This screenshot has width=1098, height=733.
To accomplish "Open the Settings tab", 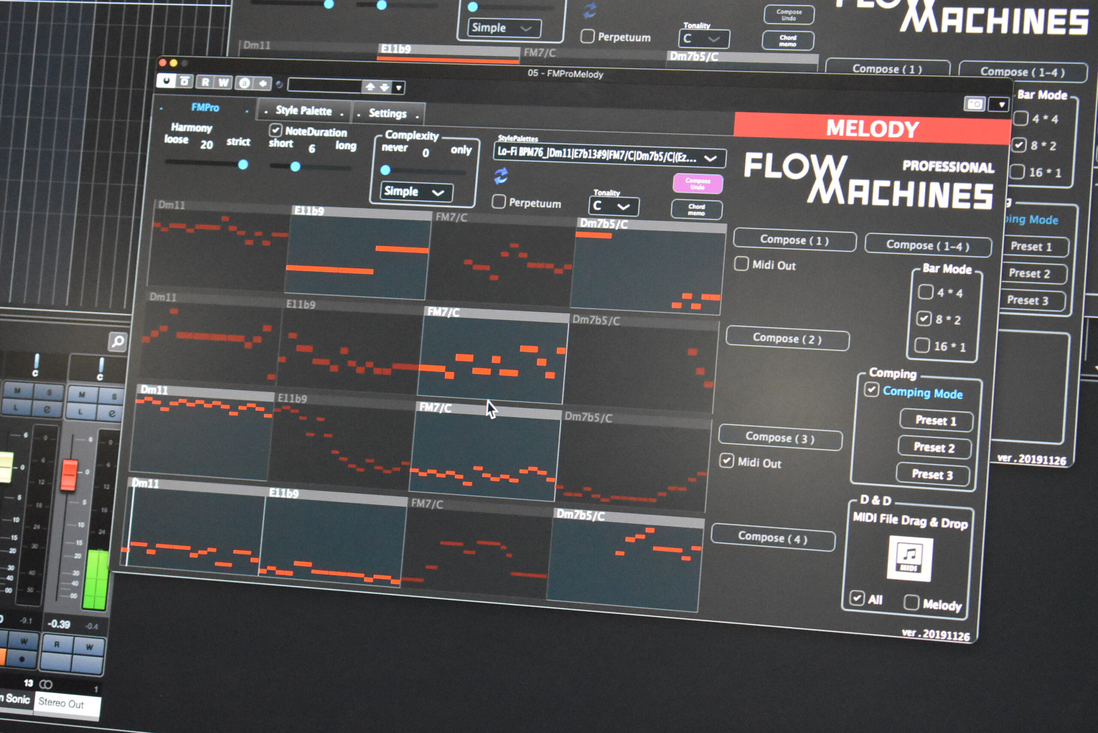I will [x=388, y=113].
